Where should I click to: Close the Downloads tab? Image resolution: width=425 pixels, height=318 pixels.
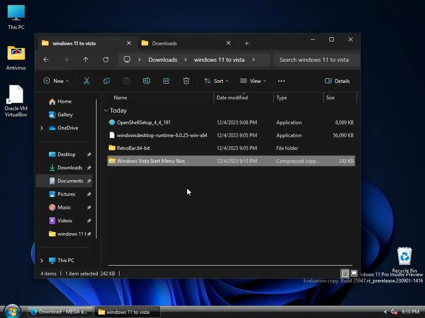tap(229, 43)
